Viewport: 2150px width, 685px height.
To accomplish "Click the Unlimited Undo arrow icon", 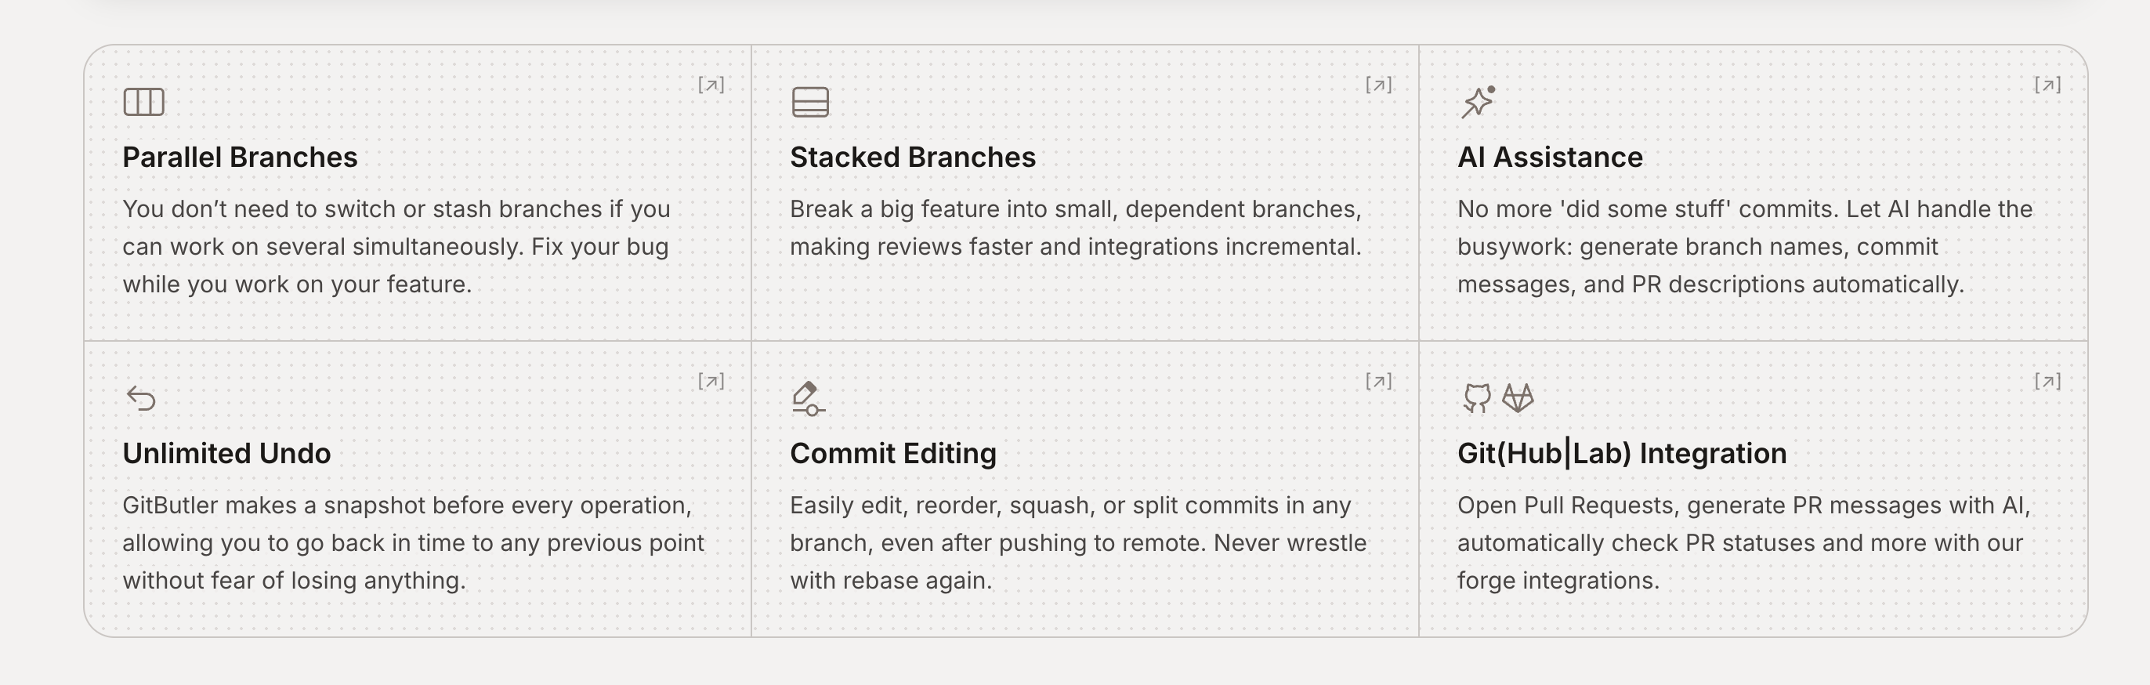I will pyautogui.click(x=142, y=398).
